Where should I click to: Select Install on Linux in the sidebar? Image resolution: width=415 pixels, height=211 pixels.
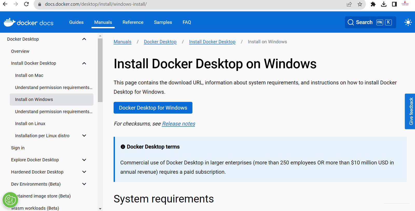tap(30, 123)
